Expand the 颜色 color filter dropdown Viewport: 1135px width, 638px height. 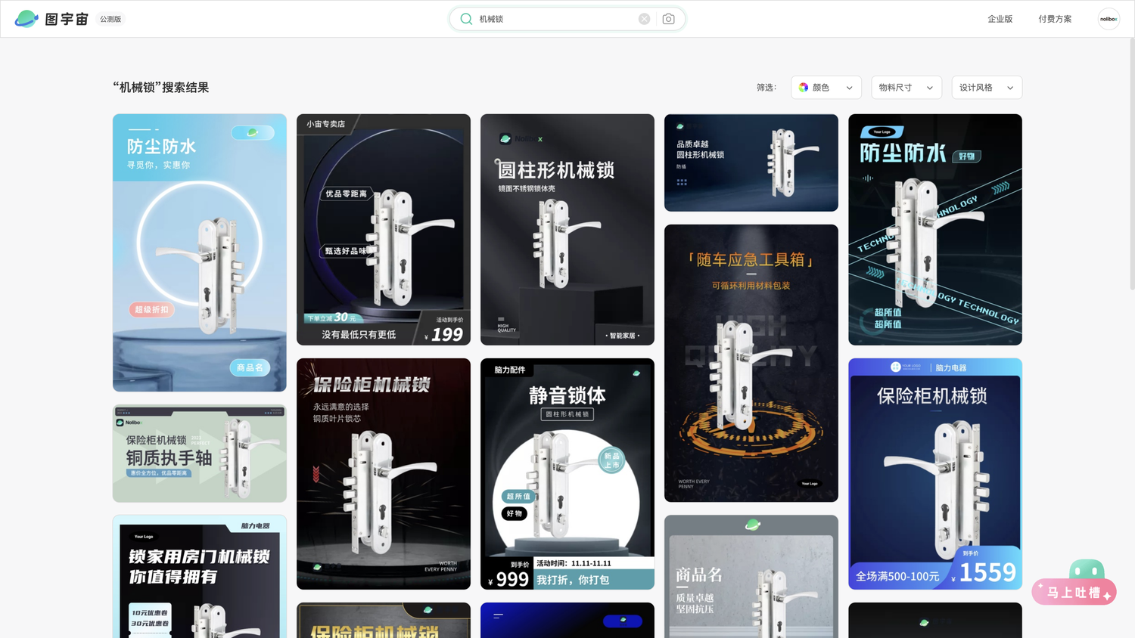click(x=826, y=88)
